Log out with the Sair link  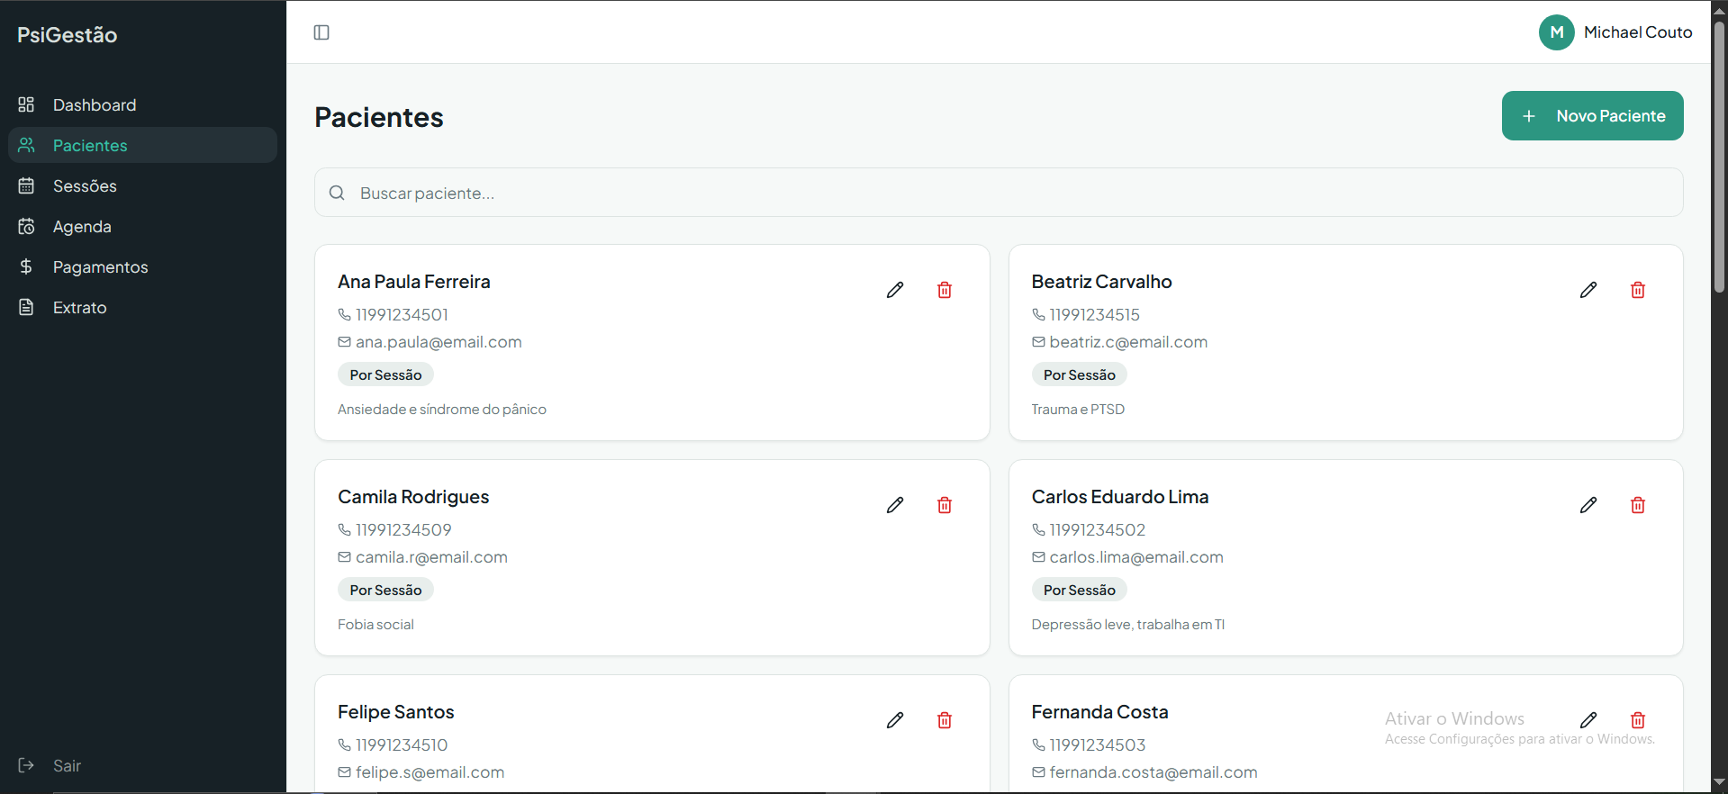(67, 766)
